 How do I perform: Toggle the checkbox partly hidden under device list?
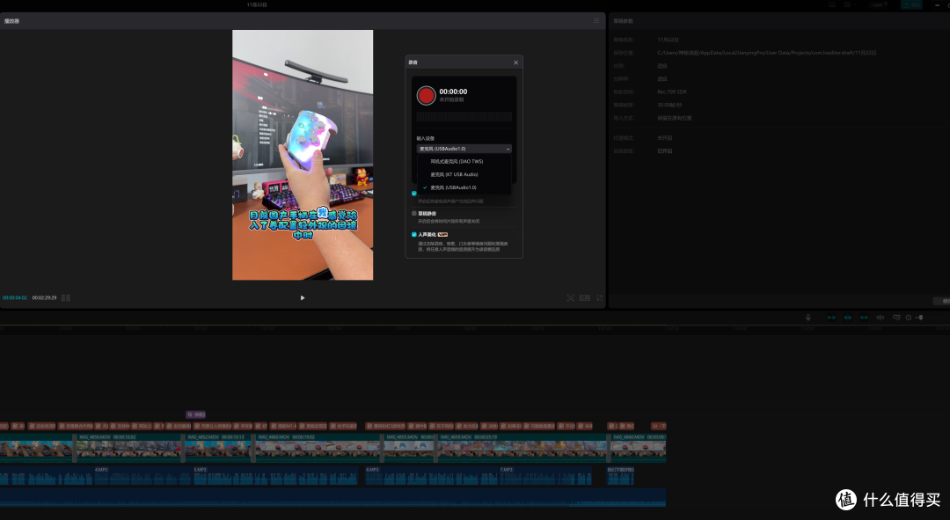(413, 194)
